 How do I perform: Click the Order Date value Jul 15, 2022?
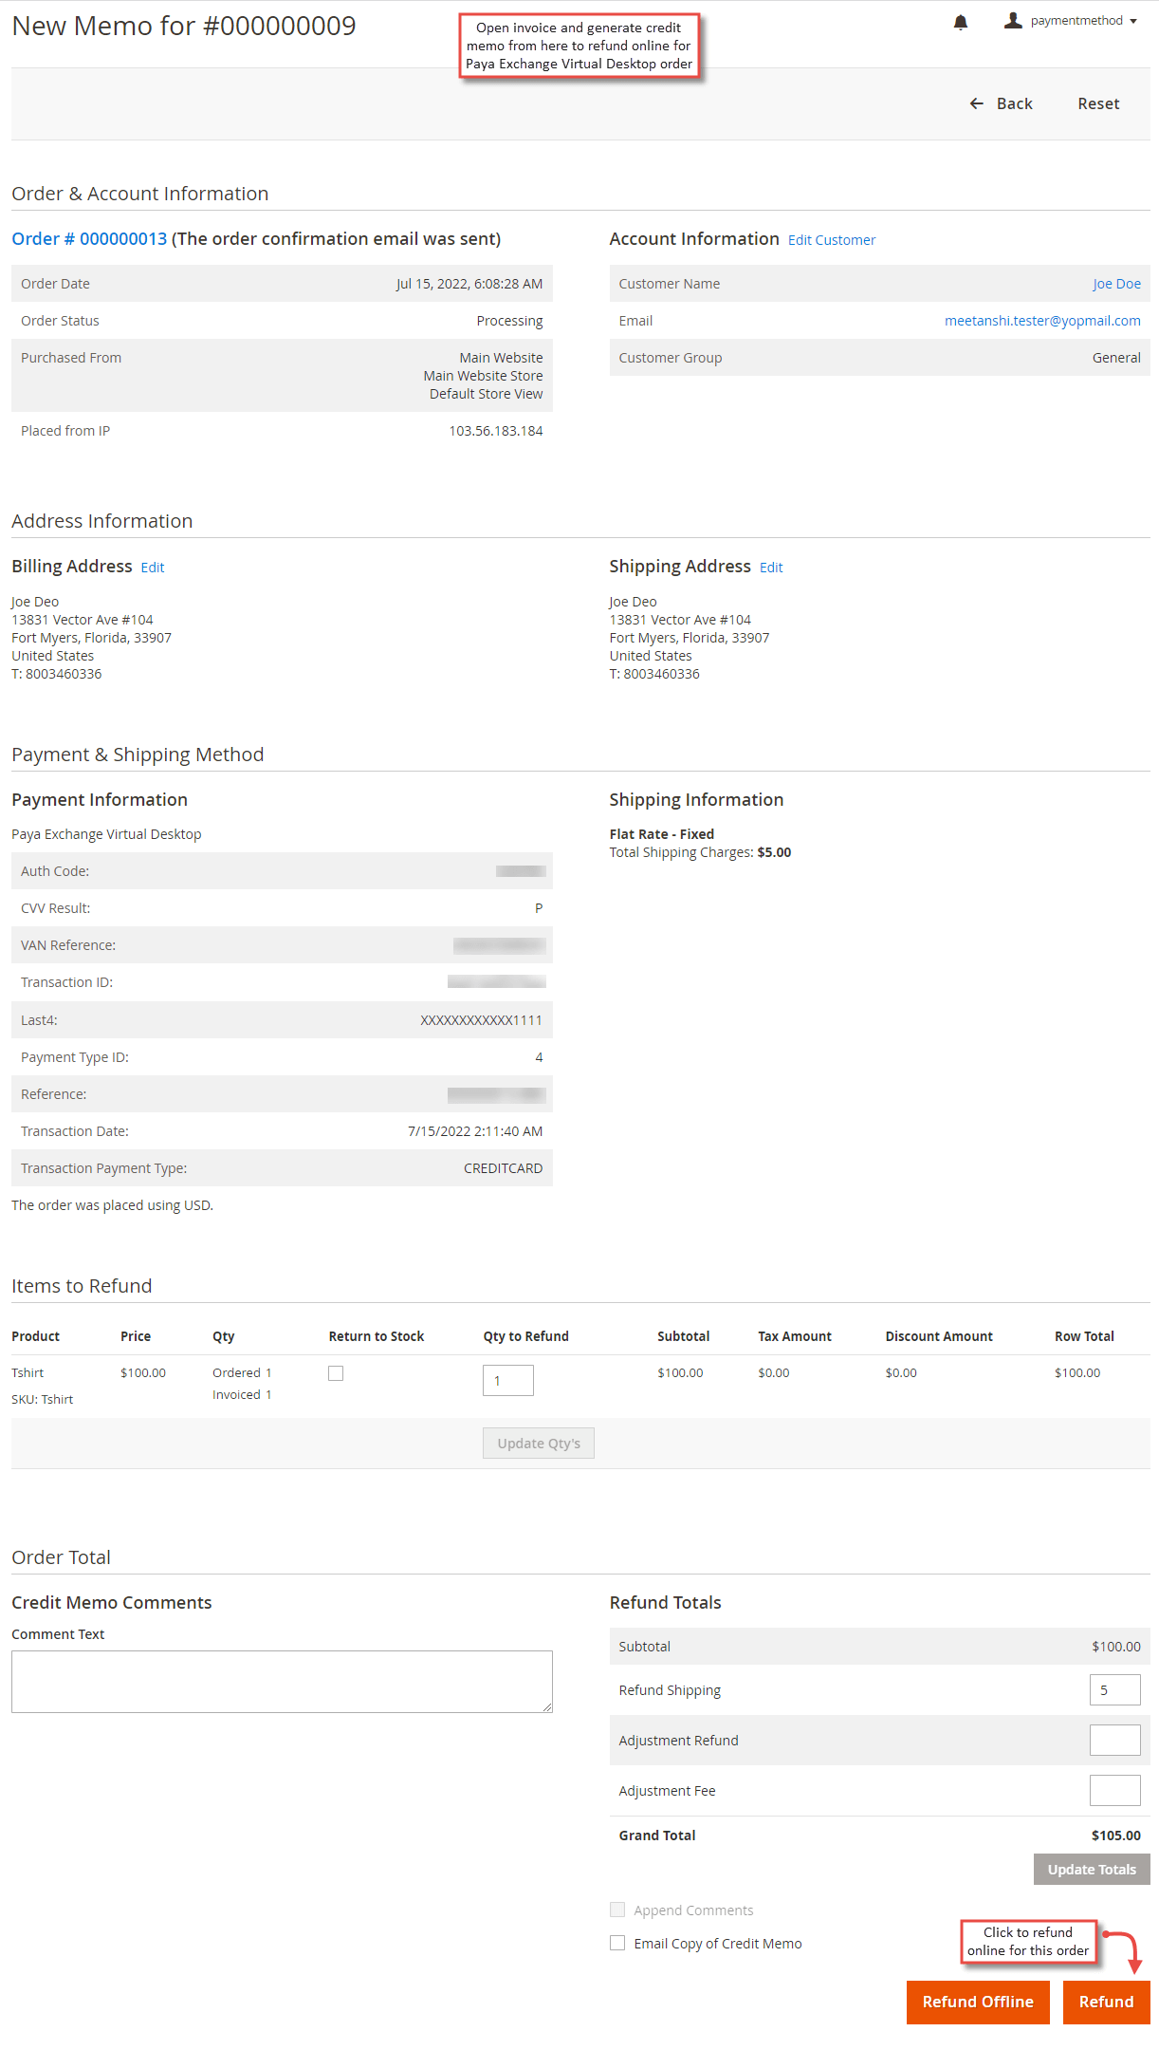point(469,284)
